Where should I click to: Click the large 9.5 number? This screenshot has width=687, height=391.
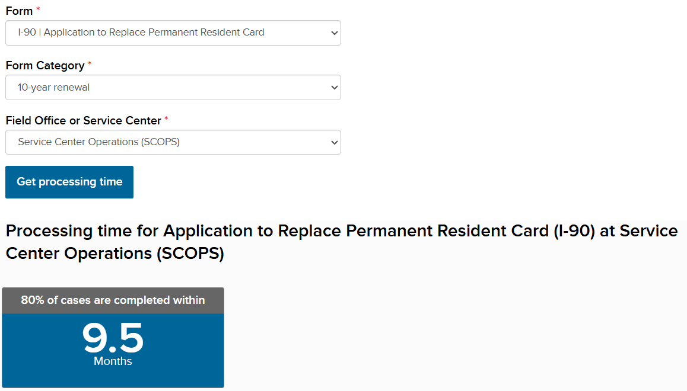tap(113, 338)
